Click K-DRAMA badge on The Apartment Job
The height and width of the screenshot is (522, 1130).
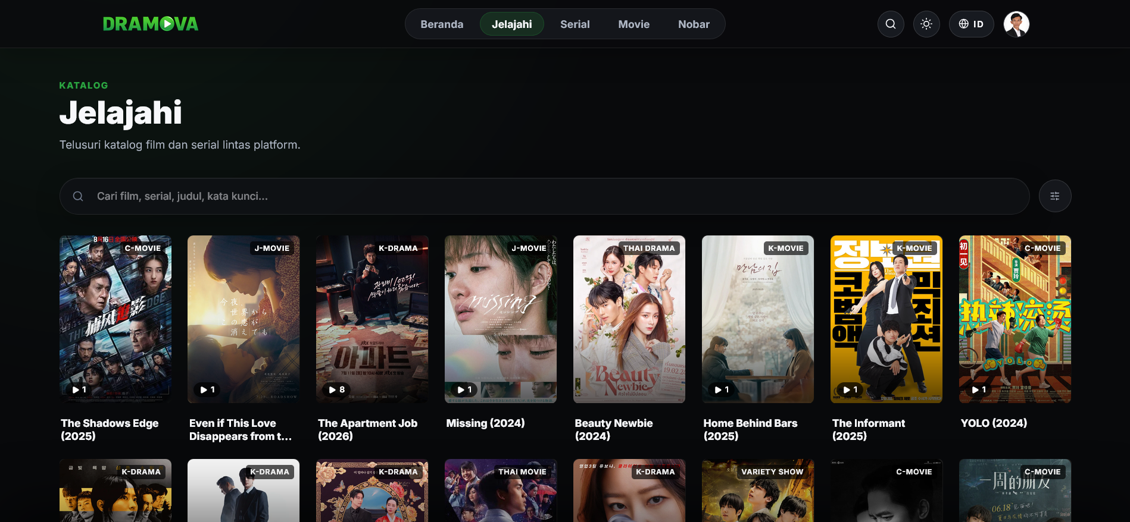[x=398, y=248]
